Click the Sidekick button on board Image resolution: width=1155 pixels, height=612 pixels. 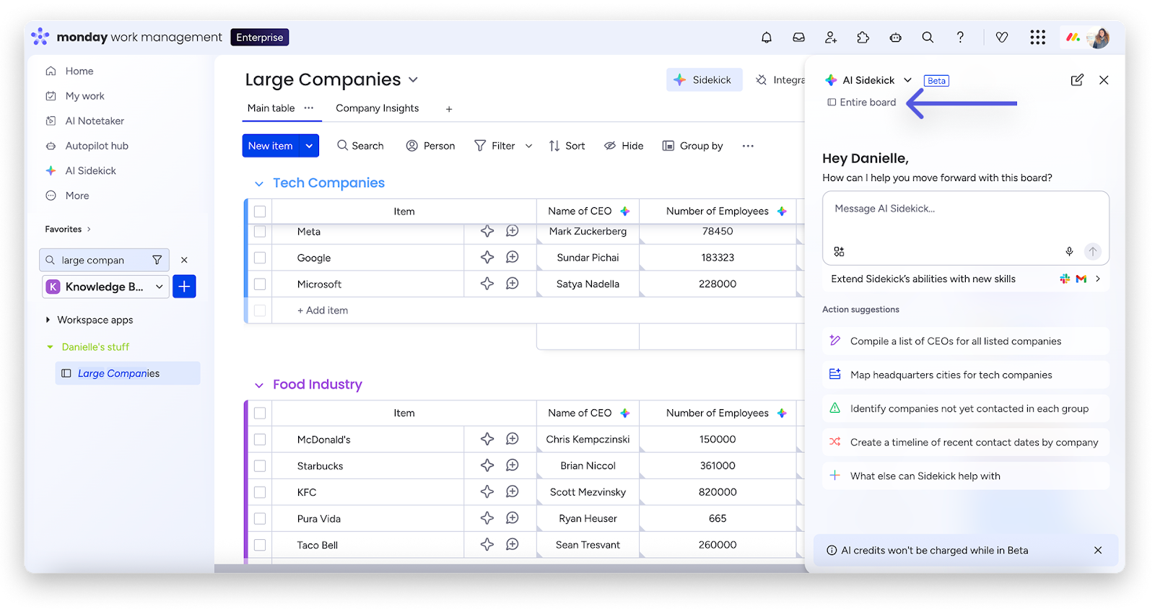tap(704, 80)
